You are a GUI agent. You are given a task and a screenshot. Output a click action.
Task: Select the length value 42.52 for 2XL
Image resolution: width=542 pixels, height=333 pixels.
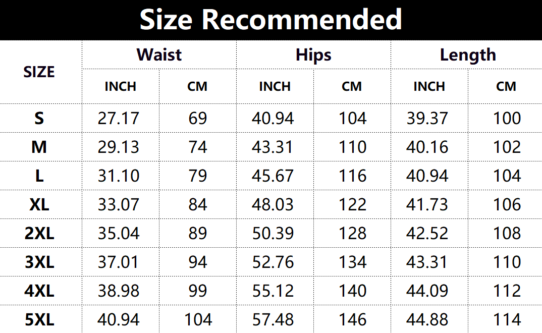(427, 233)
